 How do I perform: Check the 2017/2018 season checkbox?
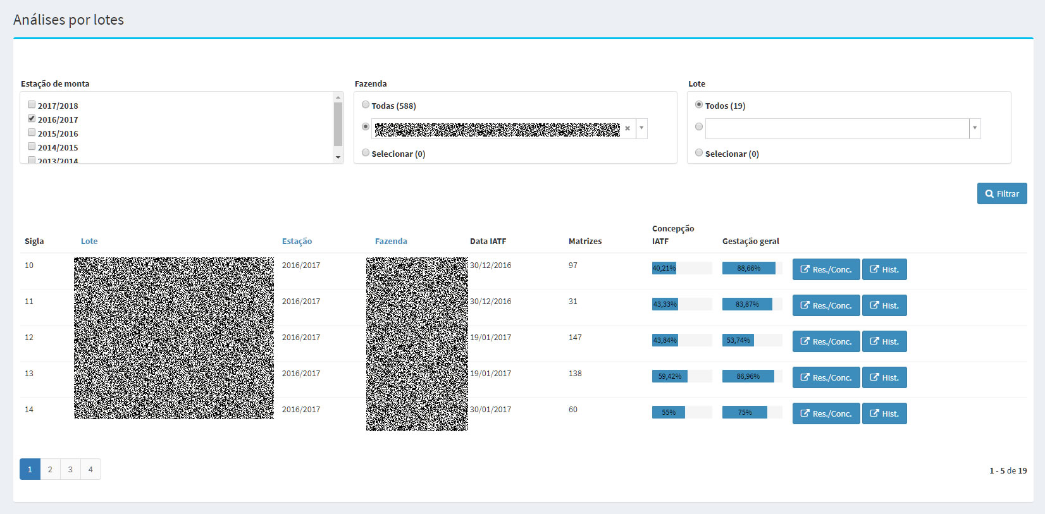coord(32,104)
